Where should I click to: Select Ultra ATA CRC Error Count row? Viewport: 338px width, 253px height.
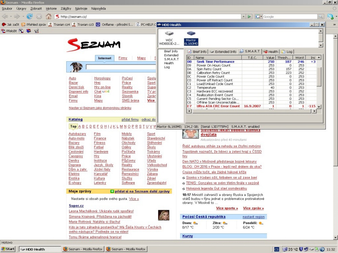[252, 106]
